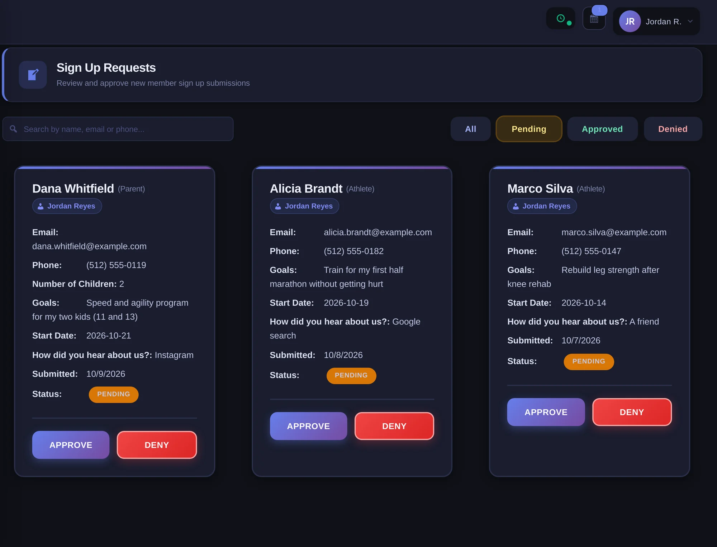Viewport: 717px width, 547px height.
Task: Click submitted date 10/9/2026
Action: coord(106,374)
